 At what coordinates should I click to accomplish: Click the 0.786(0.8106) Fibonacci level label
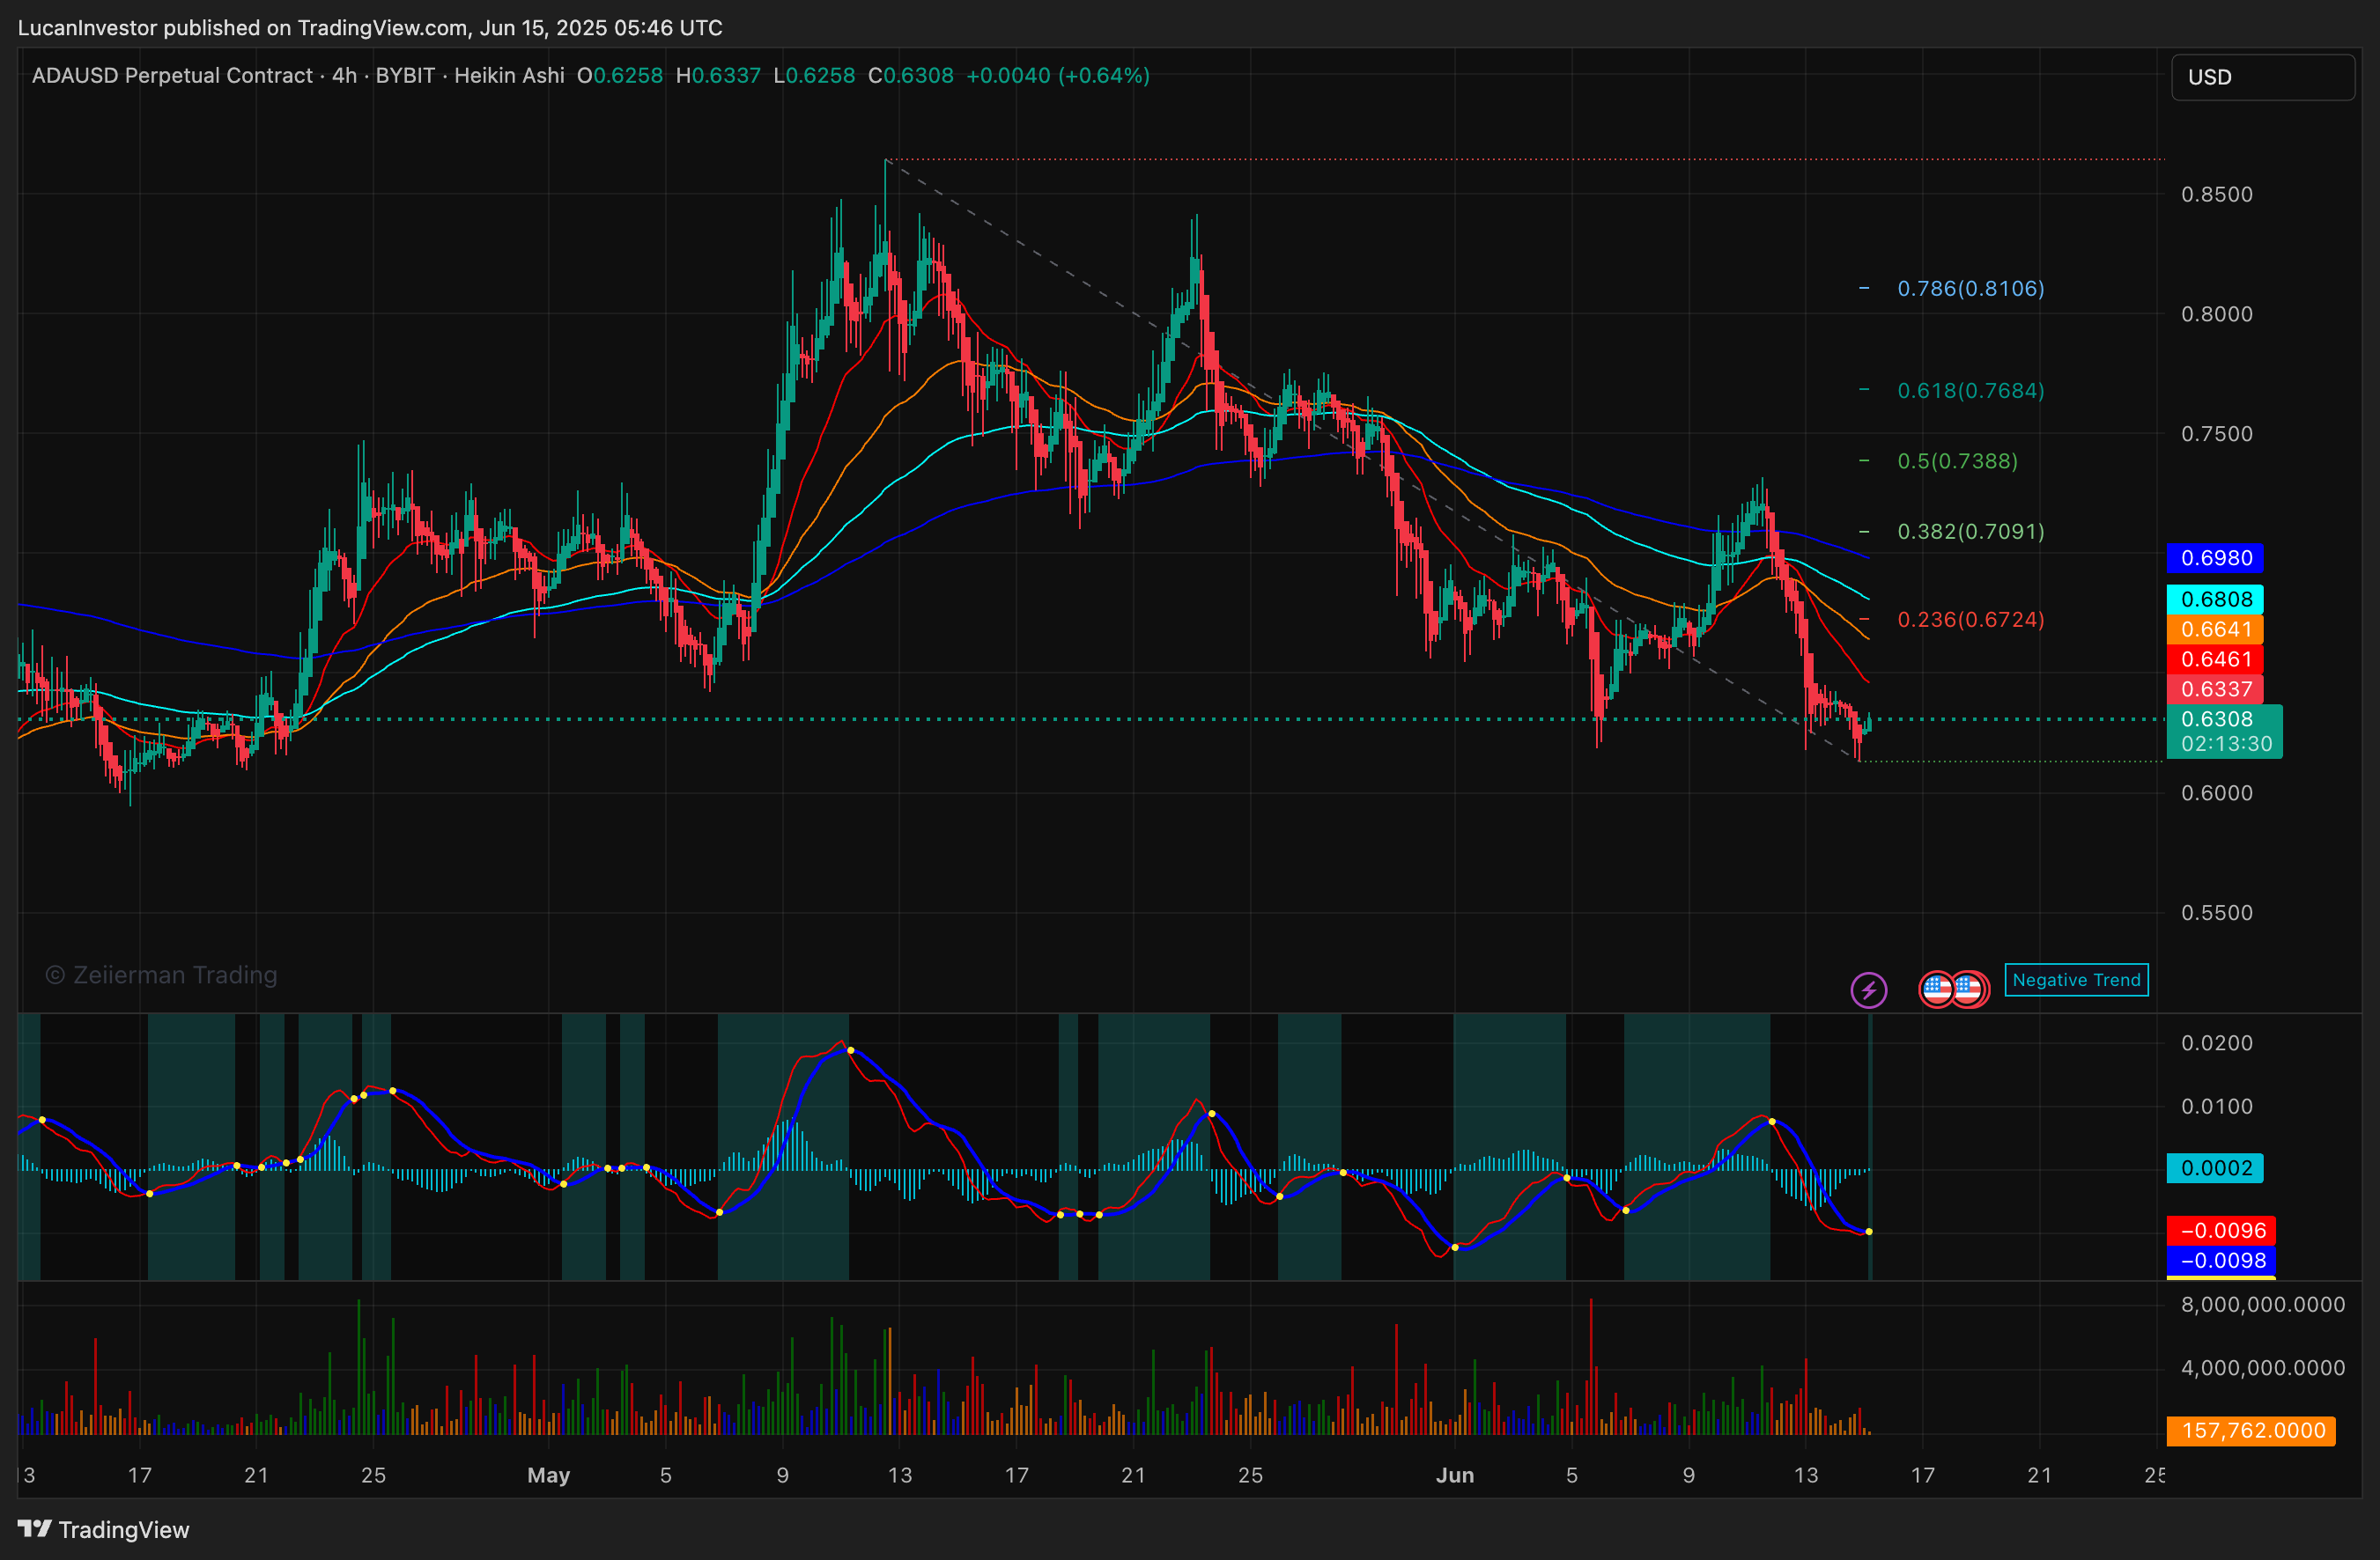1970,289
